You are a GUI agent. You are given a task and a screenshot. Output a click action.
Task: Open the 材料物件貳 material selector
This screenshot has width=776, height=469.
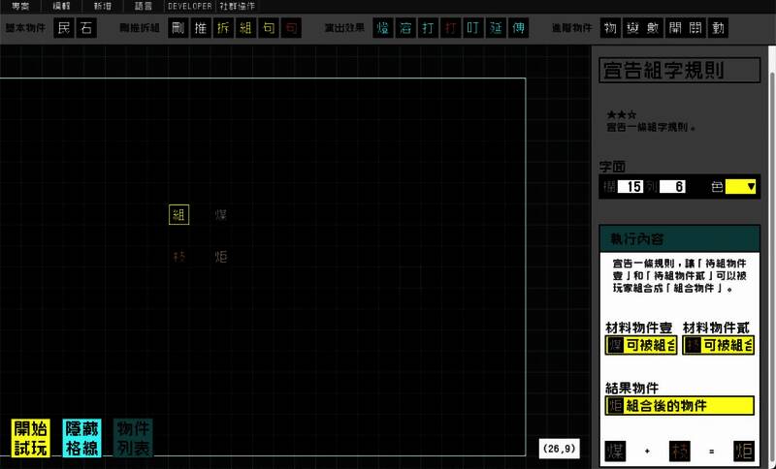pos(718,345)
